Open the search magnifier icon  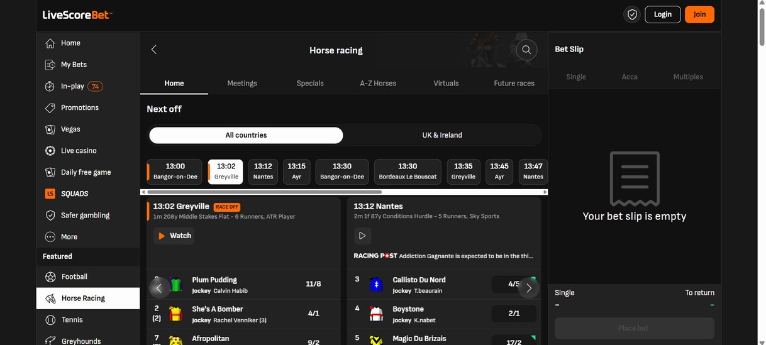[526, 50]
